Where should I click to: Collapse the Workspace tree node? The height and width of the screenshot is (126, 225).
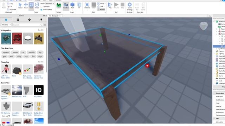[214, 22]
